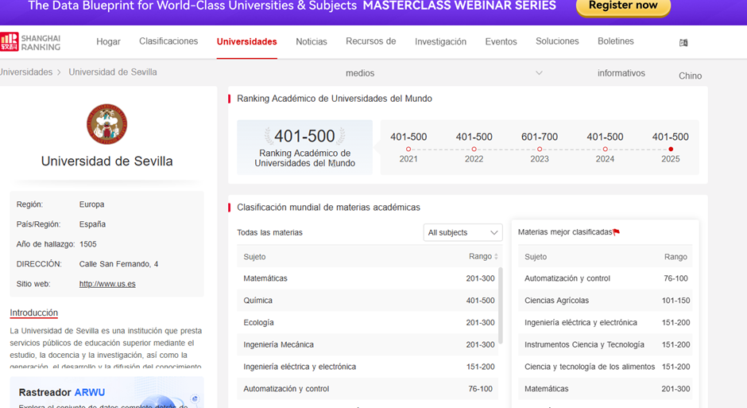Screen dimensions: 747x408
Task: Open the Eventos menu item
Action: tap(501, 41)
